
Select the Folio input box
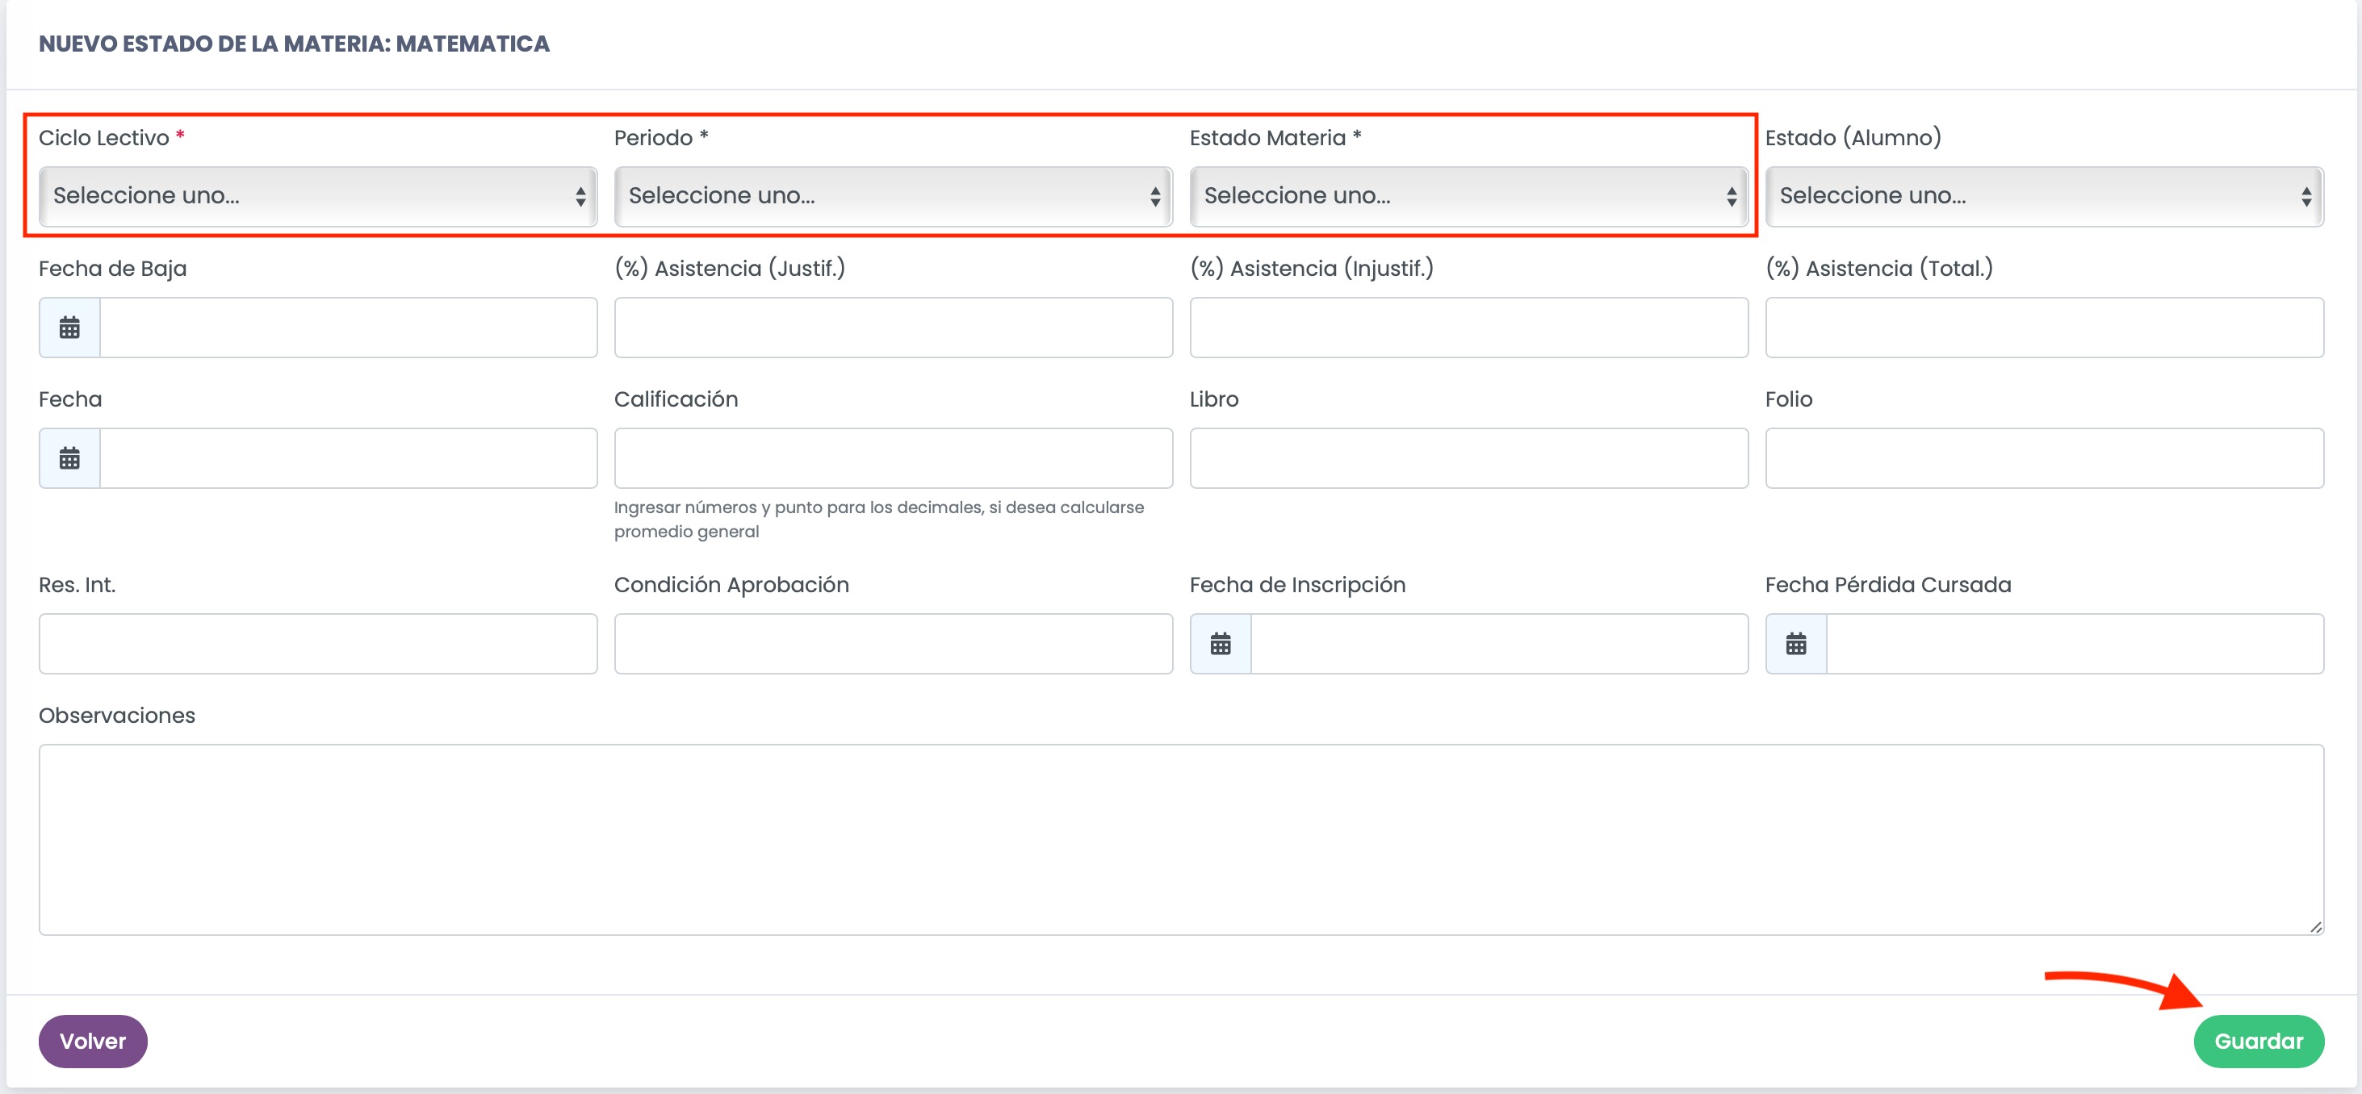2043,458
